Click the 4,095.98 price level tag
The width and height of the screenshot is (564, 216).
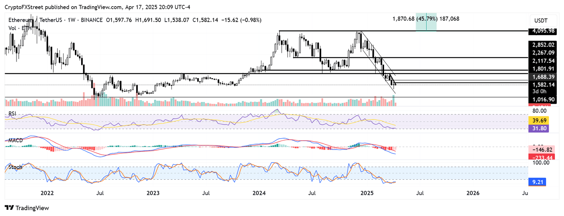pyautogui.click(x=541, y=31)
